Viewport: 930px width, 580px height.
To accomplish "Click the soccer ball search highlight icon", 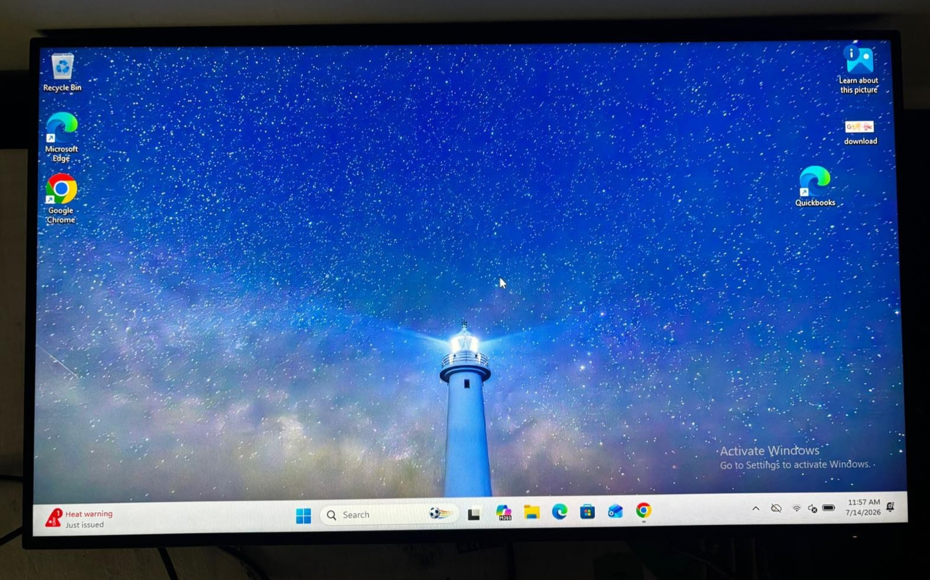I will tap(440, 513).
